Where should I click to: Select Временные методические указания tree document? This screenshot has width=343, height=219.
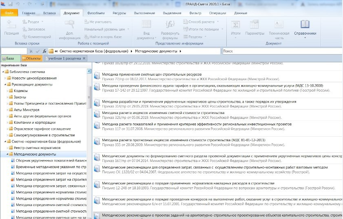tap(51, 167)
